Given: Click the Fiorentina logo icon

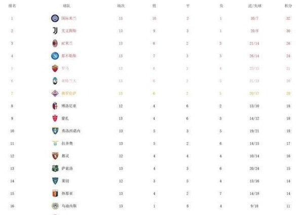Looking at the screenshot, I should pos(55,94).
